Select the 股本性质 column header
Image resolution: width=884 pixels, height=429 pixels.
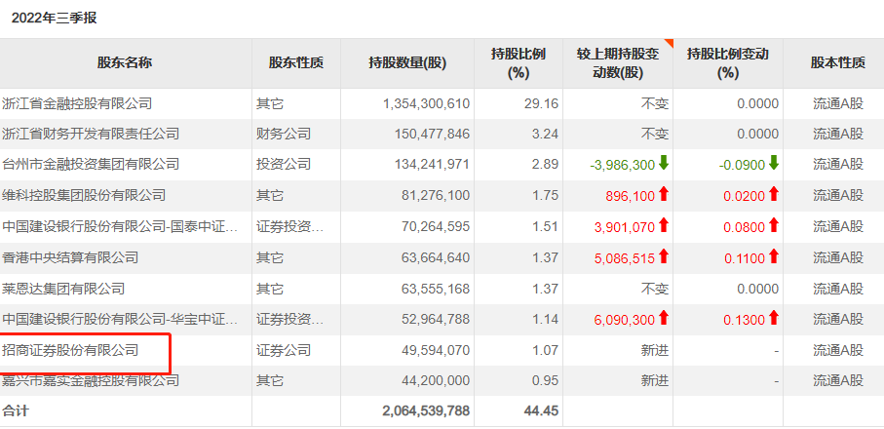[838, 63]
